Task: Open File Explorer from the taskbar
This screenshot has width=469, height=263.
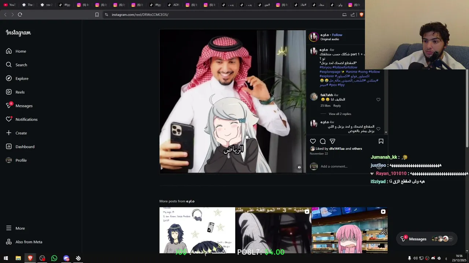Action: (18, 258)
